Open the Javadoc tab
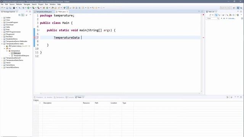This screenshot has height=137, width=244. click(x=48, y=97)
